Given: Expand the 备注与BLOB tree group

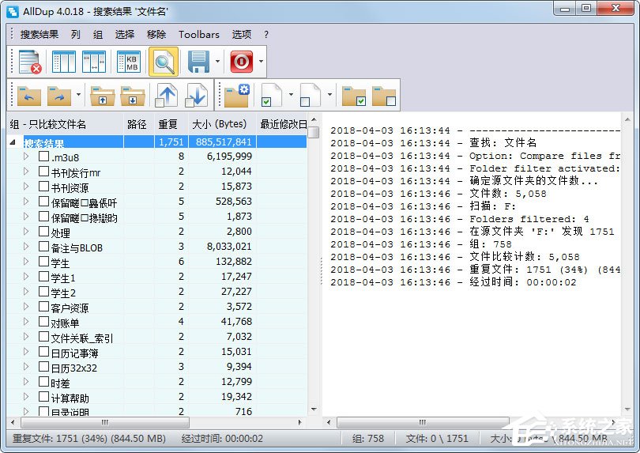Looking at the screenshot, I should [x=26, y=247].
